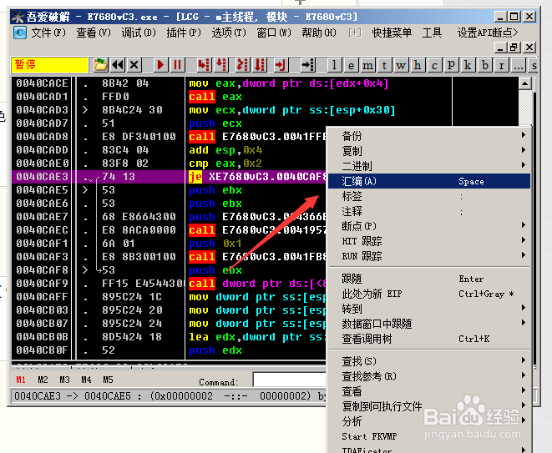Image resolution: width=552 pixels, height=453 pixels.
Task: Open references 'r' button
Action: coord(501,65)
